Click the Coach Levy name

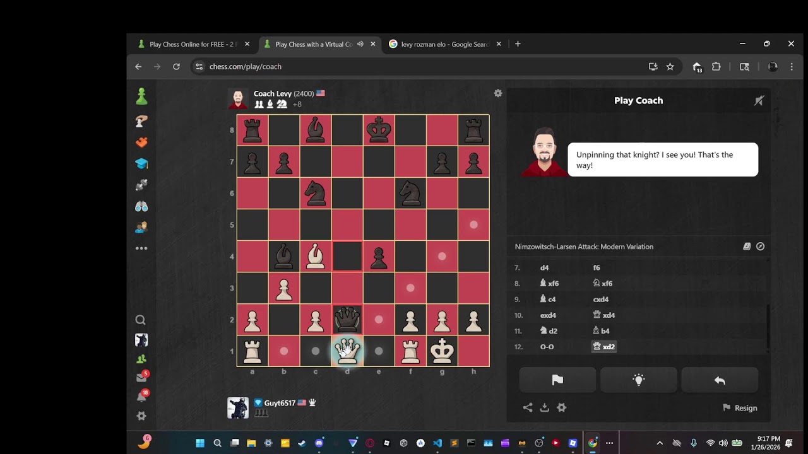273,93
